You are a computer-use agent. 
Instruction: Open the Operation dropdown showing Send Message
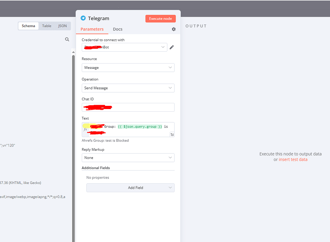[x=128, y=88]
